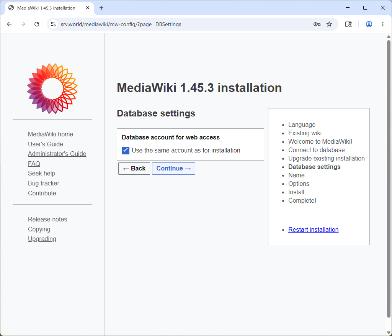The width and height of the screenshot is (392, 336).
Task: Click the Restart installation link
Action: click(313, 229)
